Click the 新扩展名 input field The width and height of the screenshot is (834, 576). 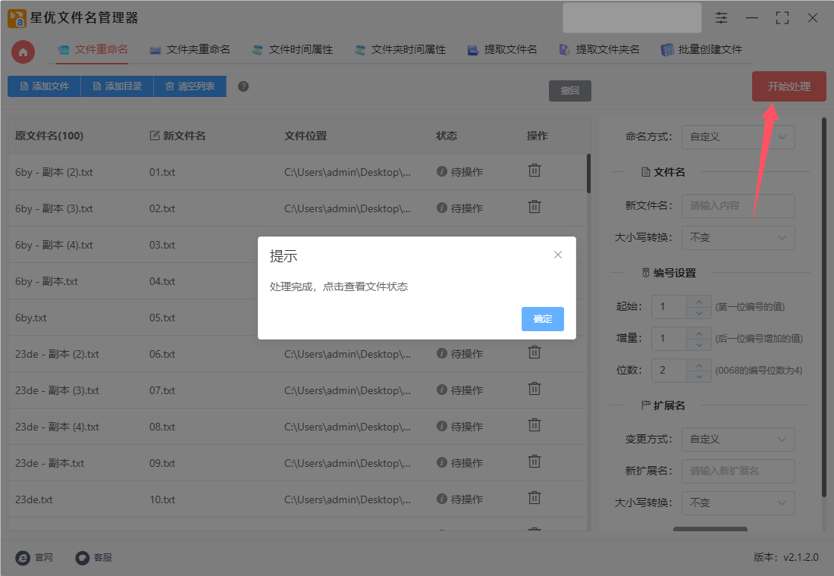coord(738,471)
